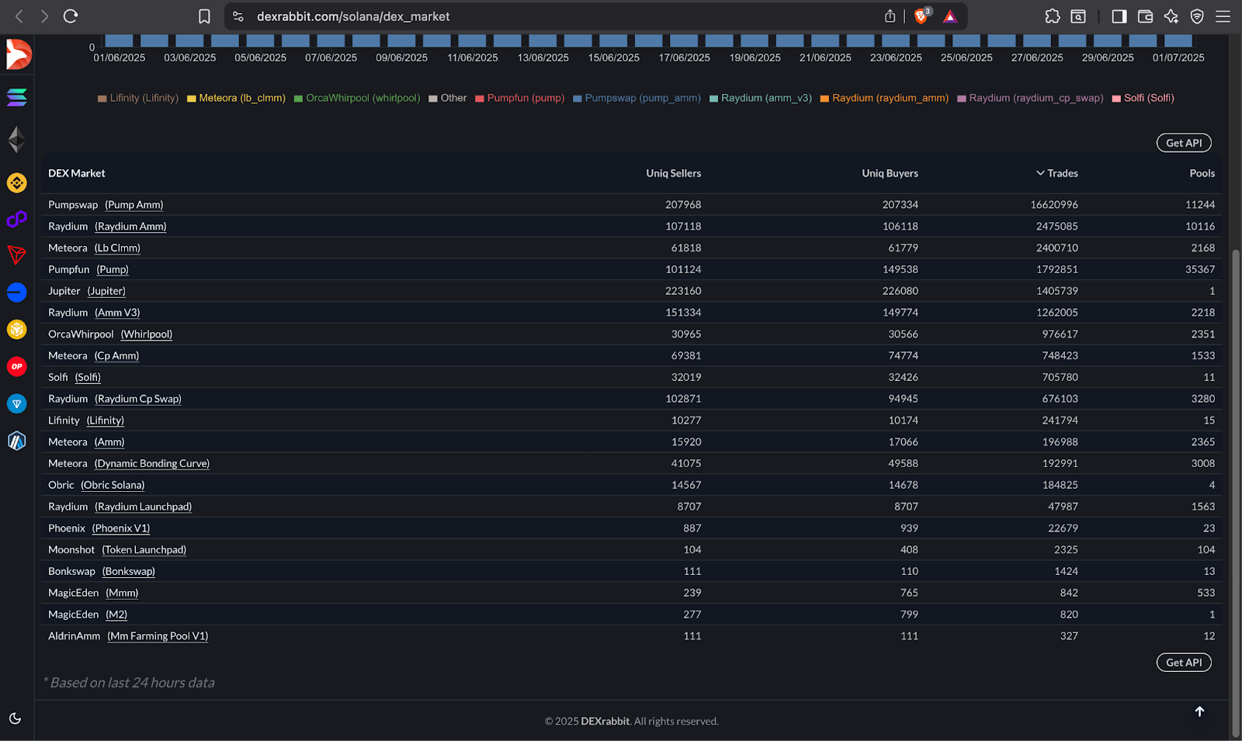Go back with the browser back arrow
This screenshot has height=741, width=1242.
19,16
